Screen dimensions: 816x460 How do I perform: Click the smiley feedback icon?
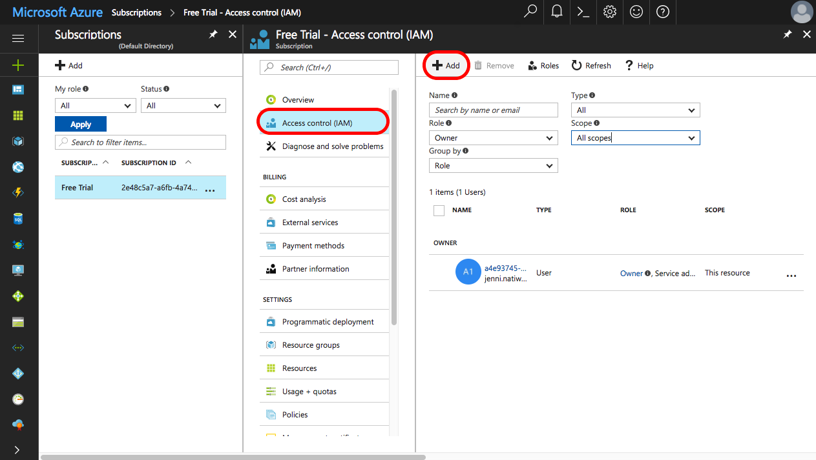pyautogui.click(x=636, y=12)
